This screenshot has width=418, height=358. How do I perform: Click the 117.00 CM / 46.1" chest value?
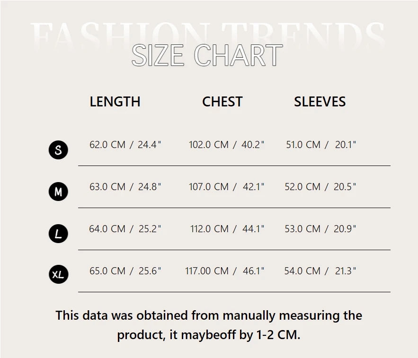point(224,271)
